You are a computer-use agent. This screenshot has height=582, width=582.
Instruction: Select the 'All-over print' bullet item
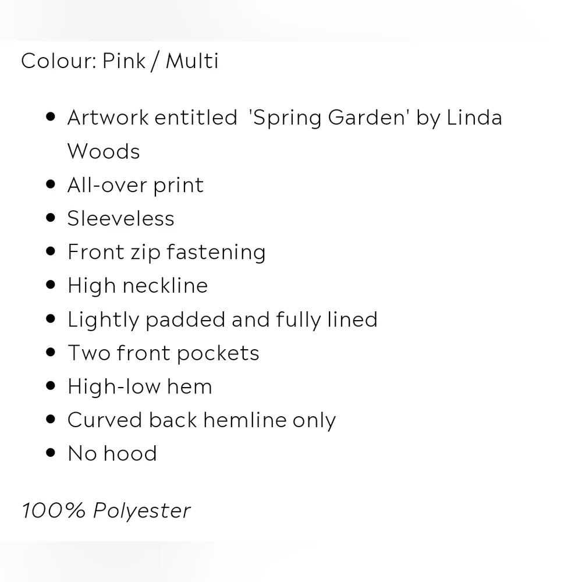pyautogui.click(x=136, y=185)
